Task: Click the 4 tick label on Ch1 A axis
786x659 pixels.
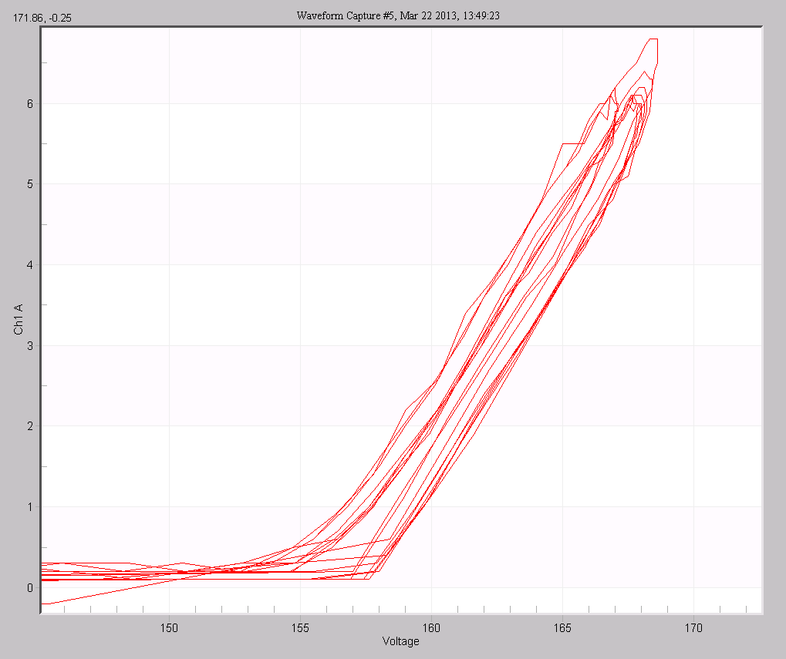Action: (x=29, y=264)
